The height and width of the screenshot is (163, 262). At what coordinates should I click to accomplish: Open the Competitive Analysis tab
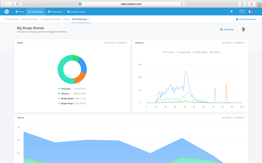(50, 19)
